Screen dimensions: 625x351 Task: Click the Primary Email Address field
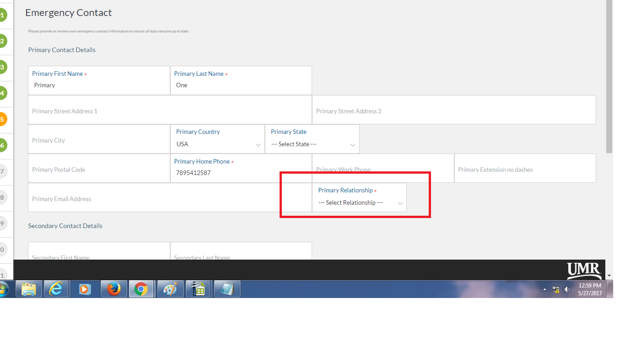click(x=169, y=199)
